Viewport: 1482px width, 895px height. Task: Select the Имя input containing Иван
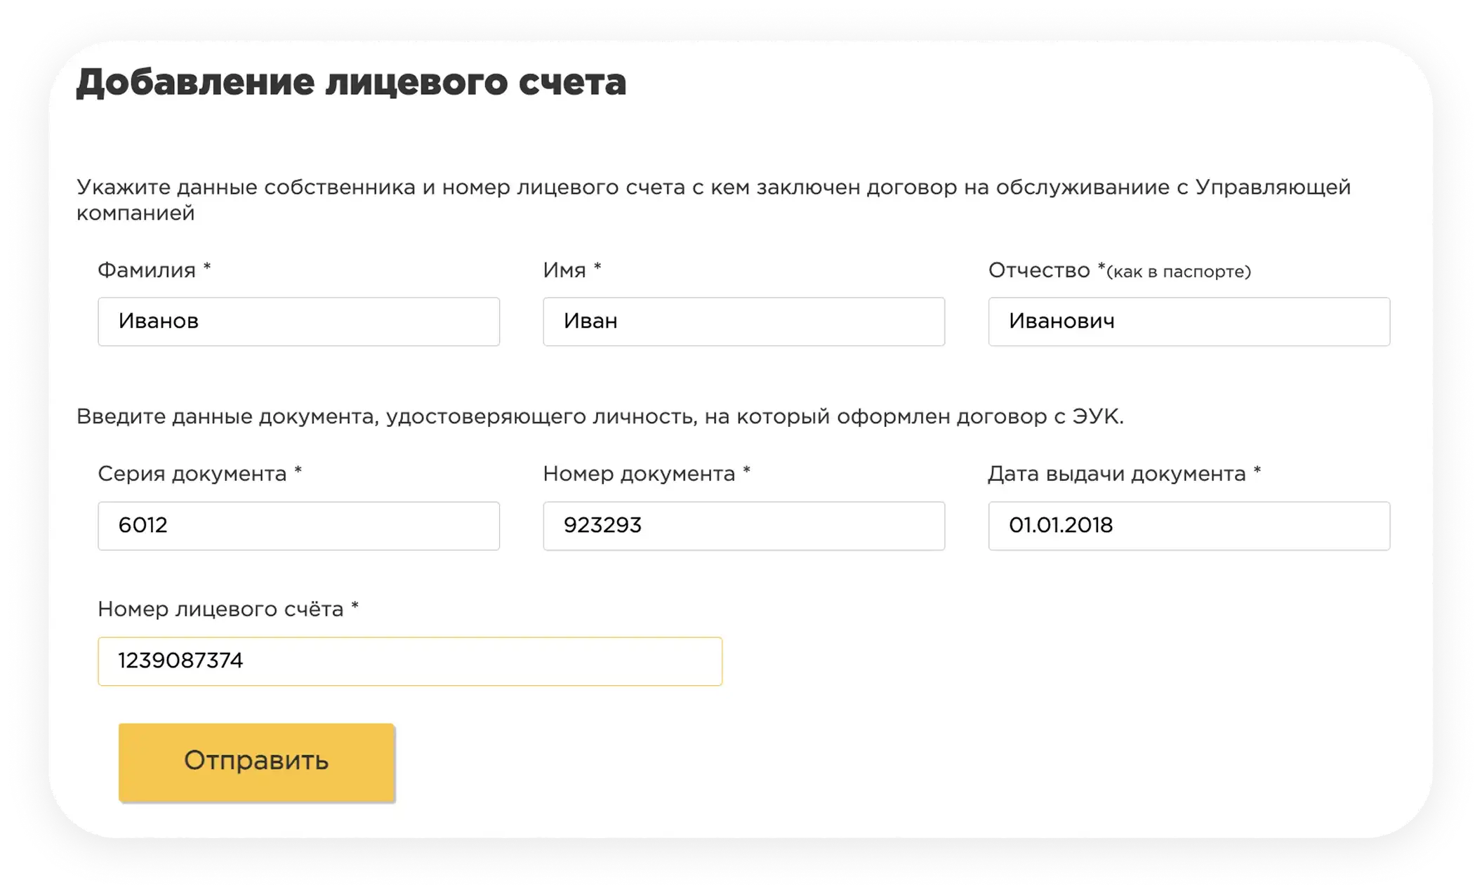(744, 321)
